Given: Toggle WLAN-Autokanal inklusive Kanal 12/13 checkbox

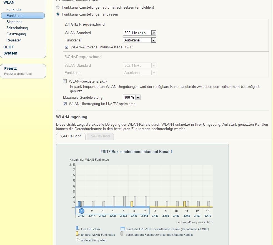Looking at the screenshot, I should coord(66,47).
